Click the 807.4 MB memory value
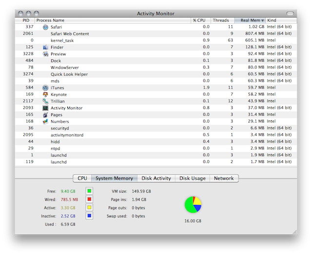 click(x=254, y=34)
